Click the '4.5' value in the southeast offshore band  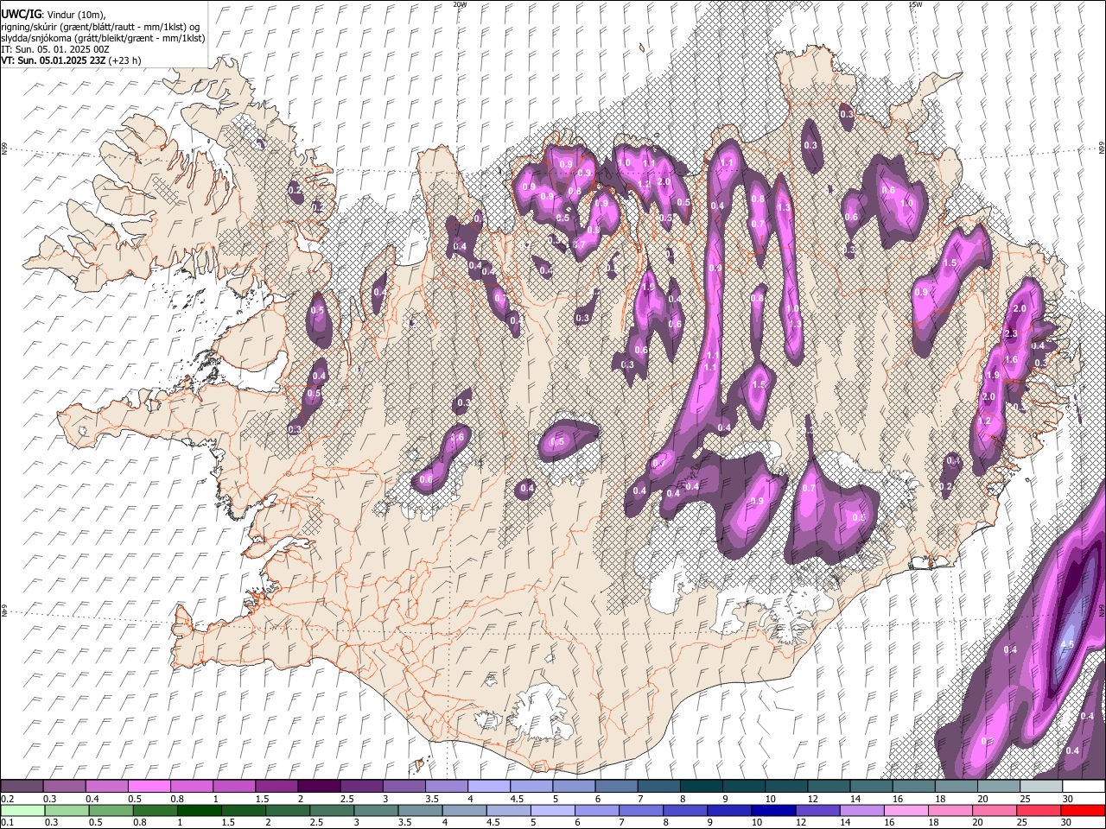tap(1066, 644)
